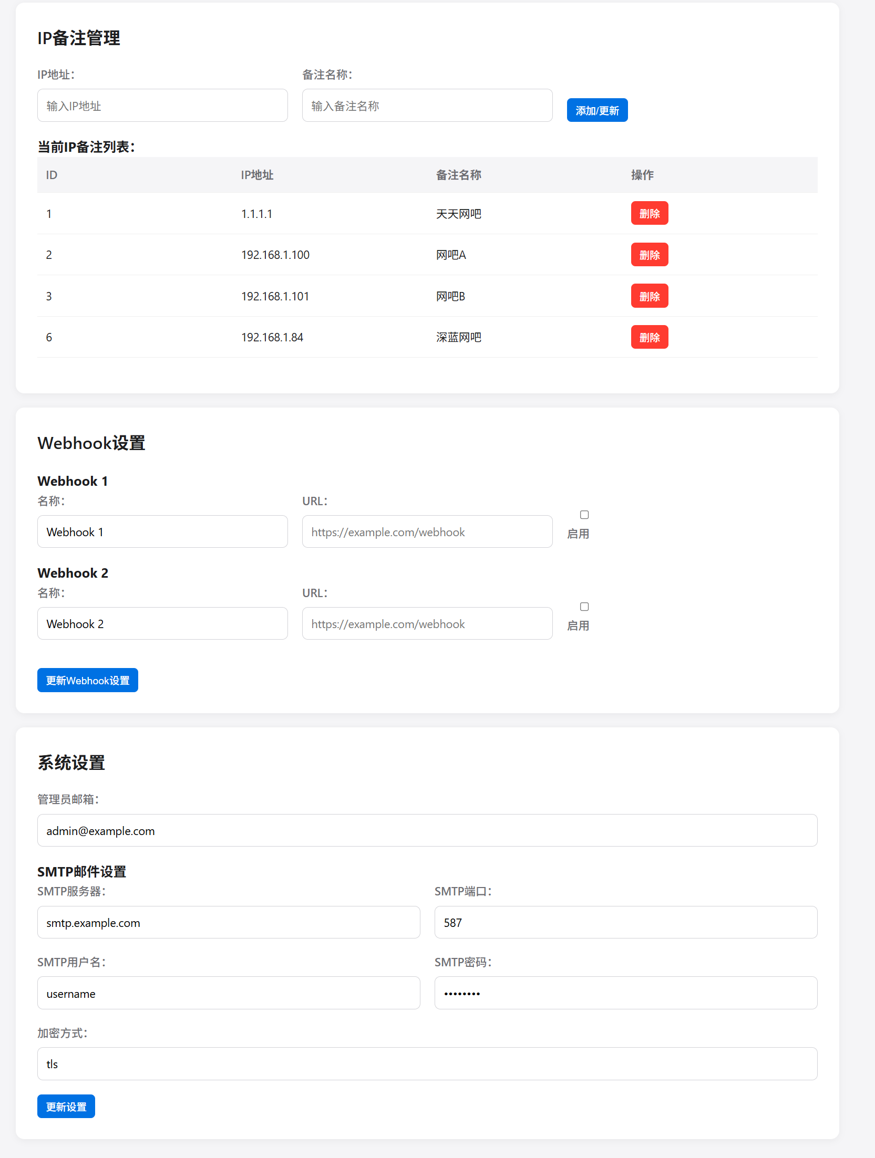Delete the 天天网吧 IP remark entry

(650, 213)
